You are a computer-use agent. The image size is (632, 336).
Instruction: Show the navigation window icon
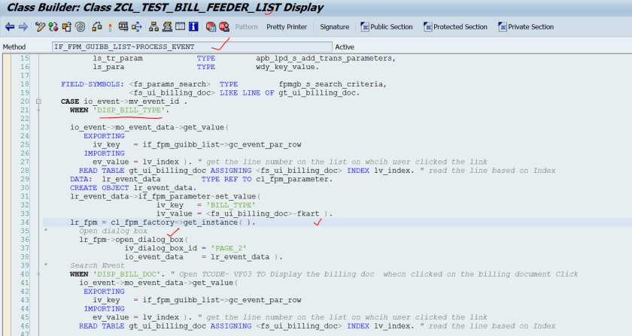167,27
